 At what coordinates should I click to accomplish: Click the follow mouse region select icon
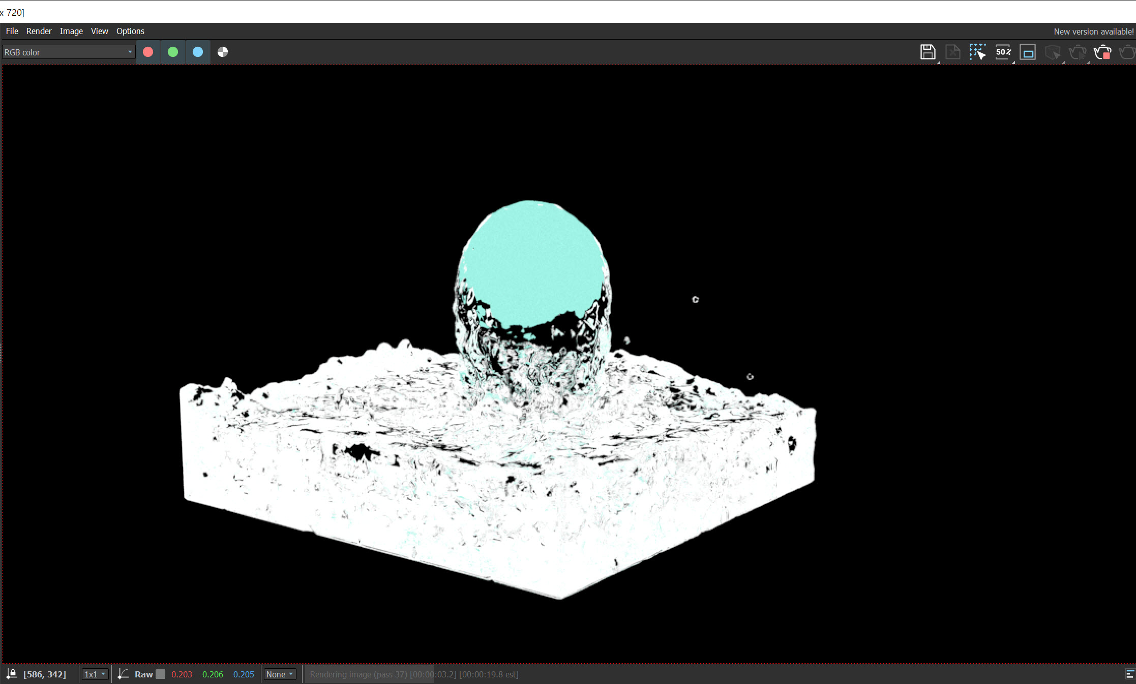click(x=977, y=52)
